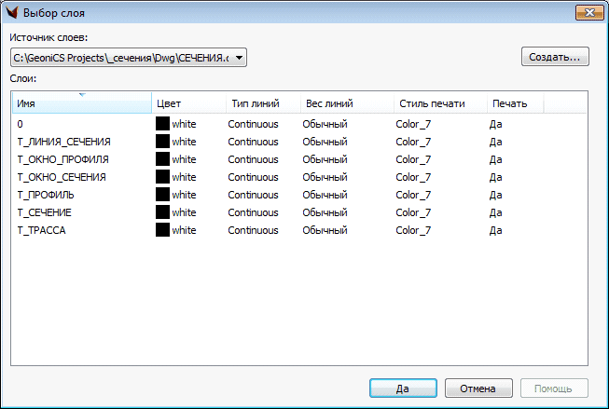The height and width of the screenshot is (409, 609).
Task: Click the color swatch of Т_ОКНО_СЕЧЕНИЯ layer
Action: (x=162, y=177)
